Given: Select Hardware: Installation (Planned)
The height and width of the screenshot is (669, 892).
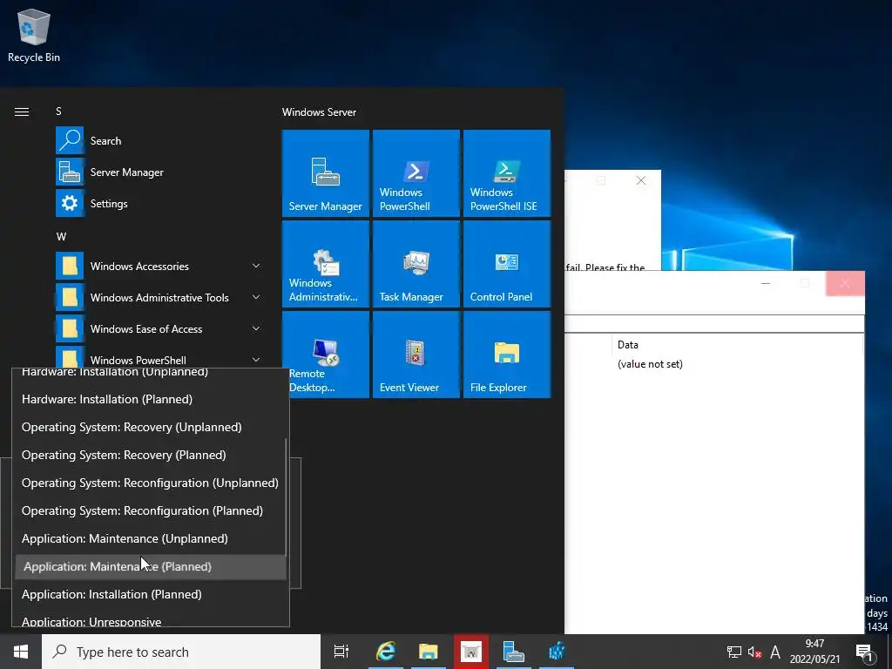Looking at the screenshot, I should tap(150, 399).
